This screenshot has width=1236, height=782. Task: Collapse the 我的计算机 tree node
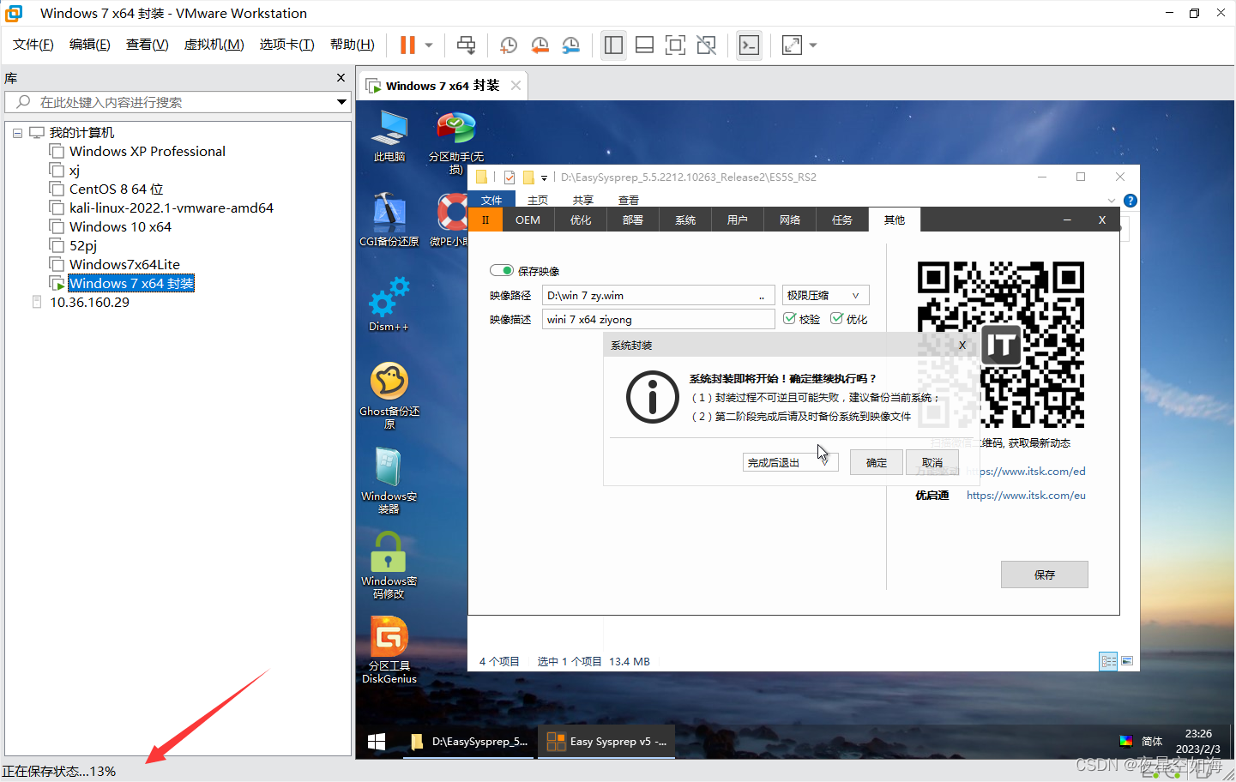click(x=17, y=133)
